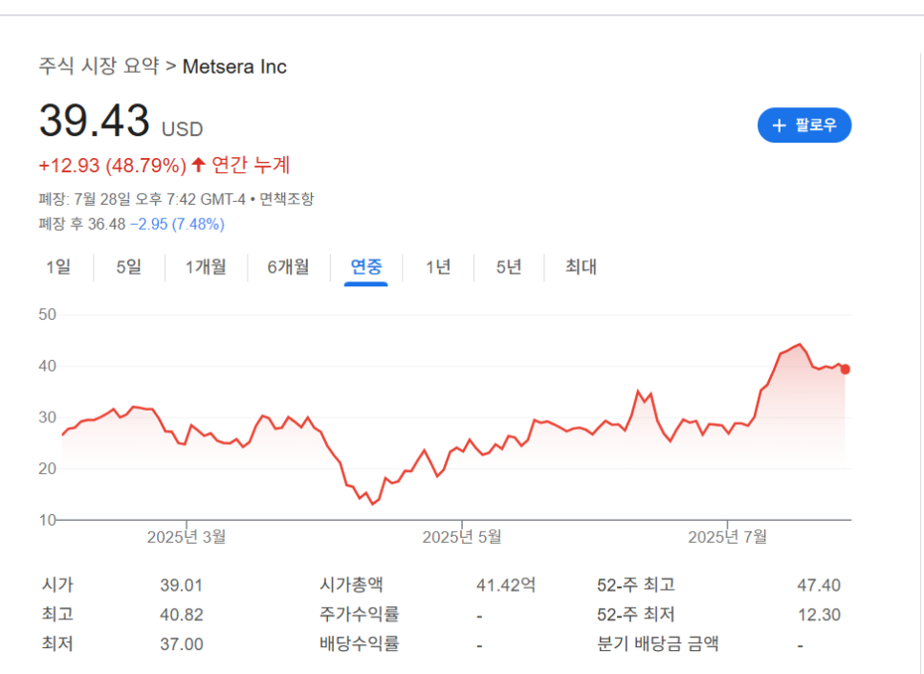Click the y-axis label 10

pyautogui.click(x=47, y=520)
